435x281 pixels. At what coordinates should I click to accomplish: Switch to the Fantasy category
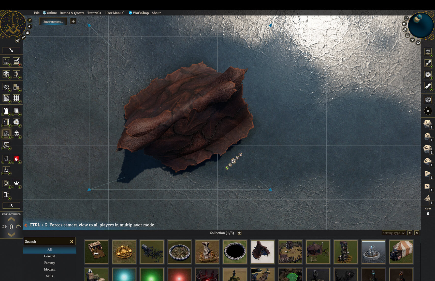pyautogui.click(x=49, y=263)
